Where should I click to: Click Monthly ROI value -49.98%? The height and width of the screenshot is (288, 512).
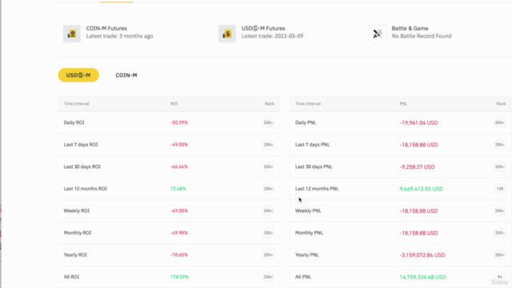[179, 233]
